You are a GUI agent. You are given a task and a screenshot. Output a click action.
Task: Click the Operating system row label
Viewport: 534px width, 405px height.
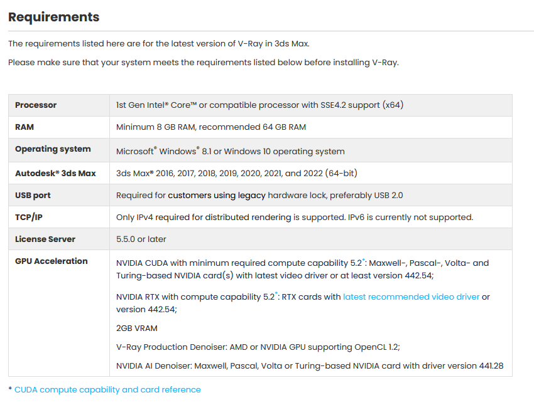53,149
